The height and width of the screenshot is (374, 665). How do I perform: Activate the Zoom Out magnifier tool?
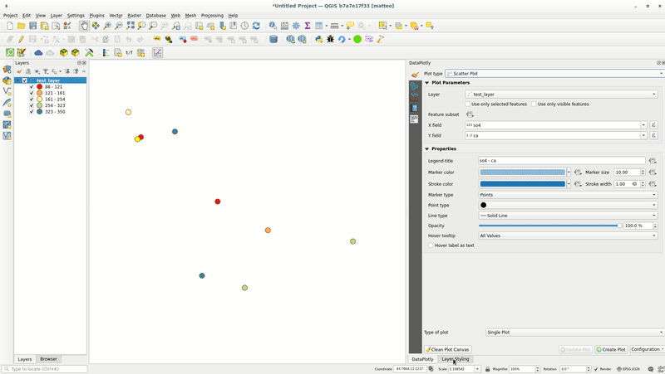(119, 26)
